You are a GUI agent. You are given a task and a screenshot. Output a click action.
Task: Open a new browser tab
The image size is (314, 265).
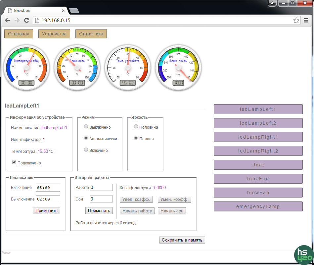pyautogui.click(x=74, y=11)
